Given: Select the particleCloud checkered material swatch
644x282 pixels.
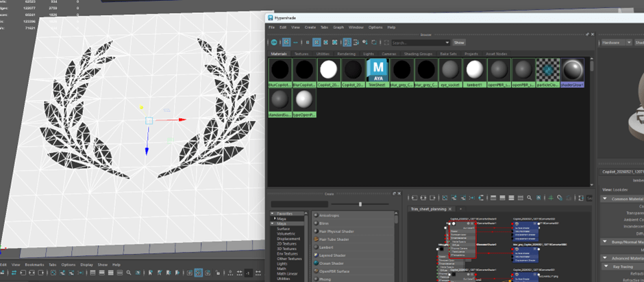Looking at the screenshot, I should [x=547, y=72].
